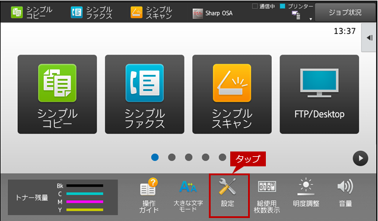Open 明度調整 brightness control

(306, 192)
